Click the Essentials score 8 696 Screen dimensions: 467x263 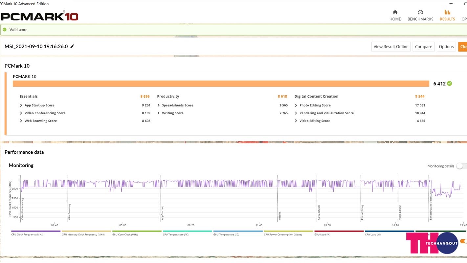tap(145, 97)
